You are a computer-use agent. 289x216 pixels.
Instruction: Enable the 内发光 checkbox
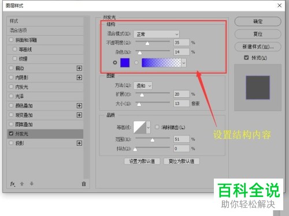point(11,86)
